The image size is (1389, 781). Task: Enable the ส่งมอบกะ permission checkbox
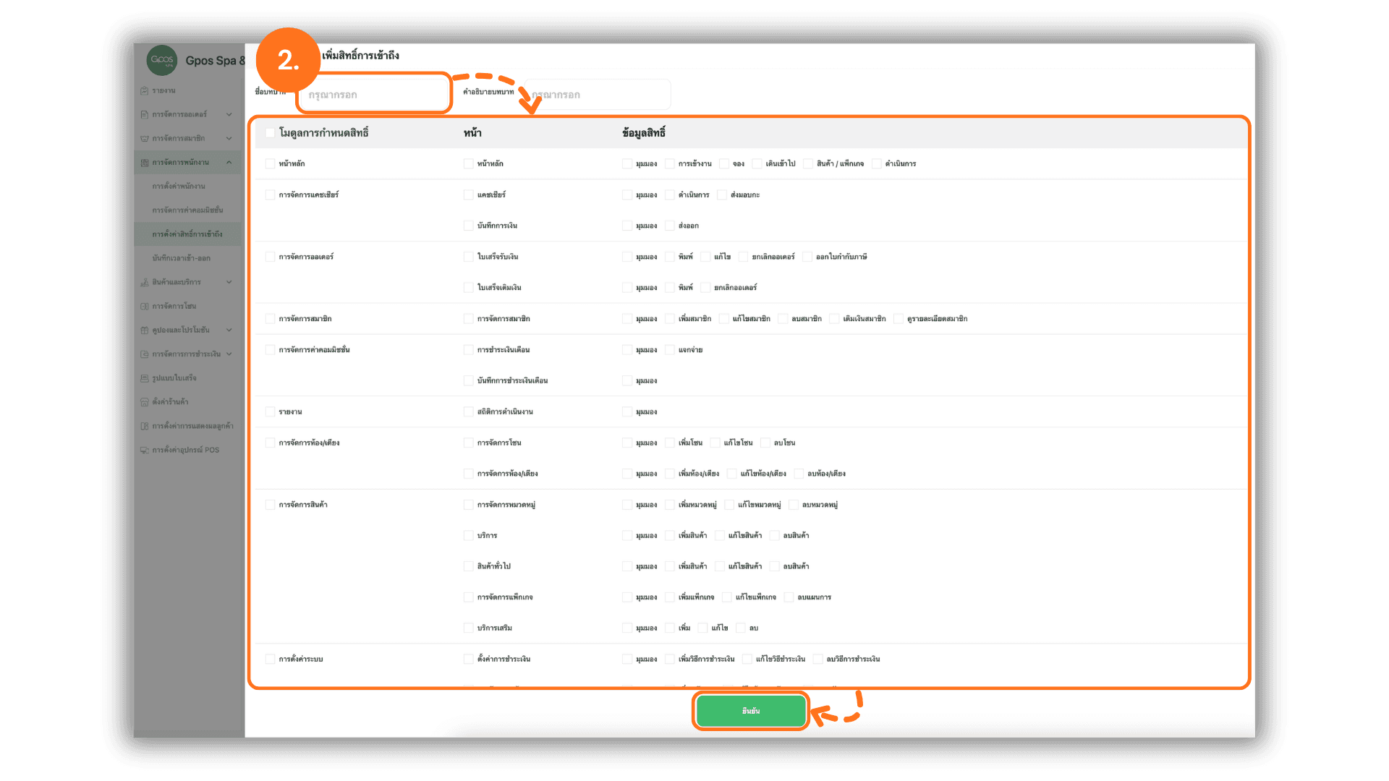coord(722,195)
